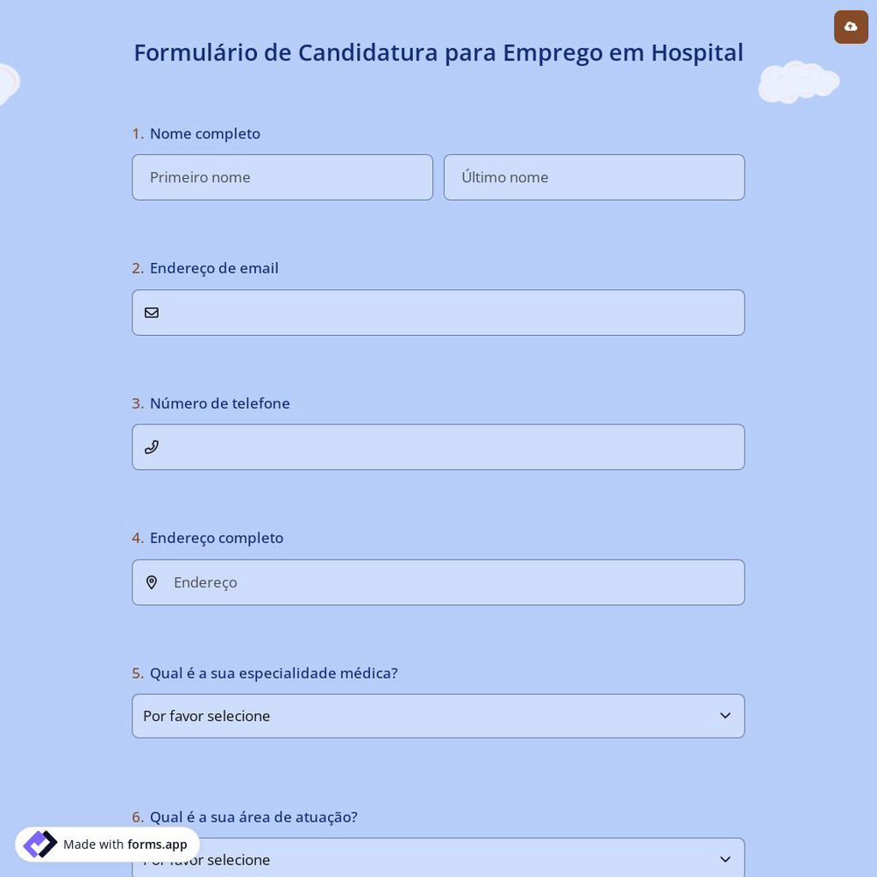This screenshot has width=877, height=877.
Task: Click the question 'Endereço de email' heading
Action: [214, 267]
